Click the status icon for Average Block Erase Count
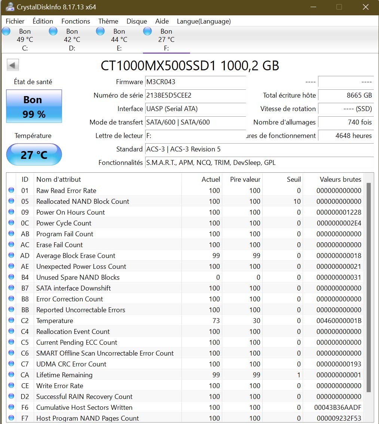379x424 pixels. pos(11,255)
